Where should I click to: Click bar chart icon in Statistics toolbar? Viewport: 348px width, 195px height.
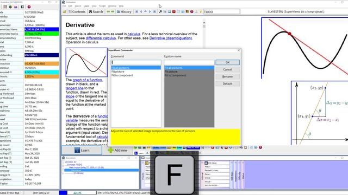[16, 7]
